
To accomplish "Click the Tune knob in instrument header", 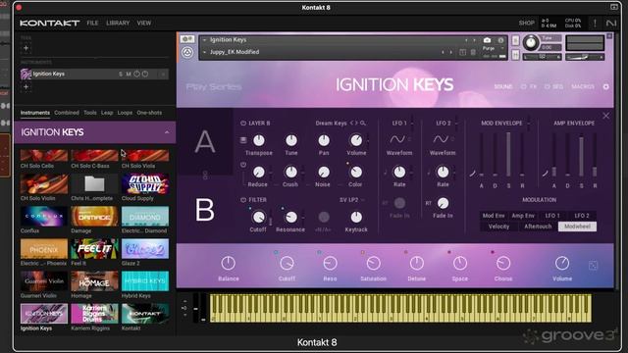I will (531, 43).
